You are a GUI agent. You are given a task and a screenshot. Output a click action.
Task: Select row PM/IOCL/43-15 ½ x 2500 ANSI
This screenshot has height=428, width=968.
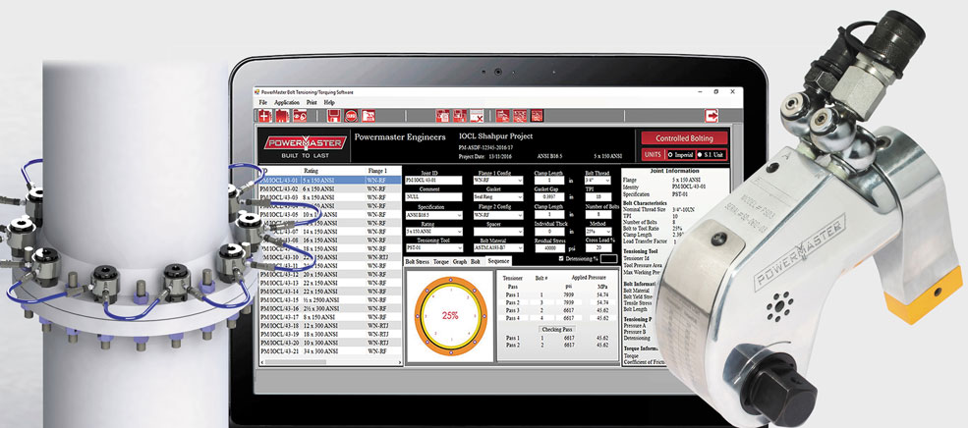point(331,299)
